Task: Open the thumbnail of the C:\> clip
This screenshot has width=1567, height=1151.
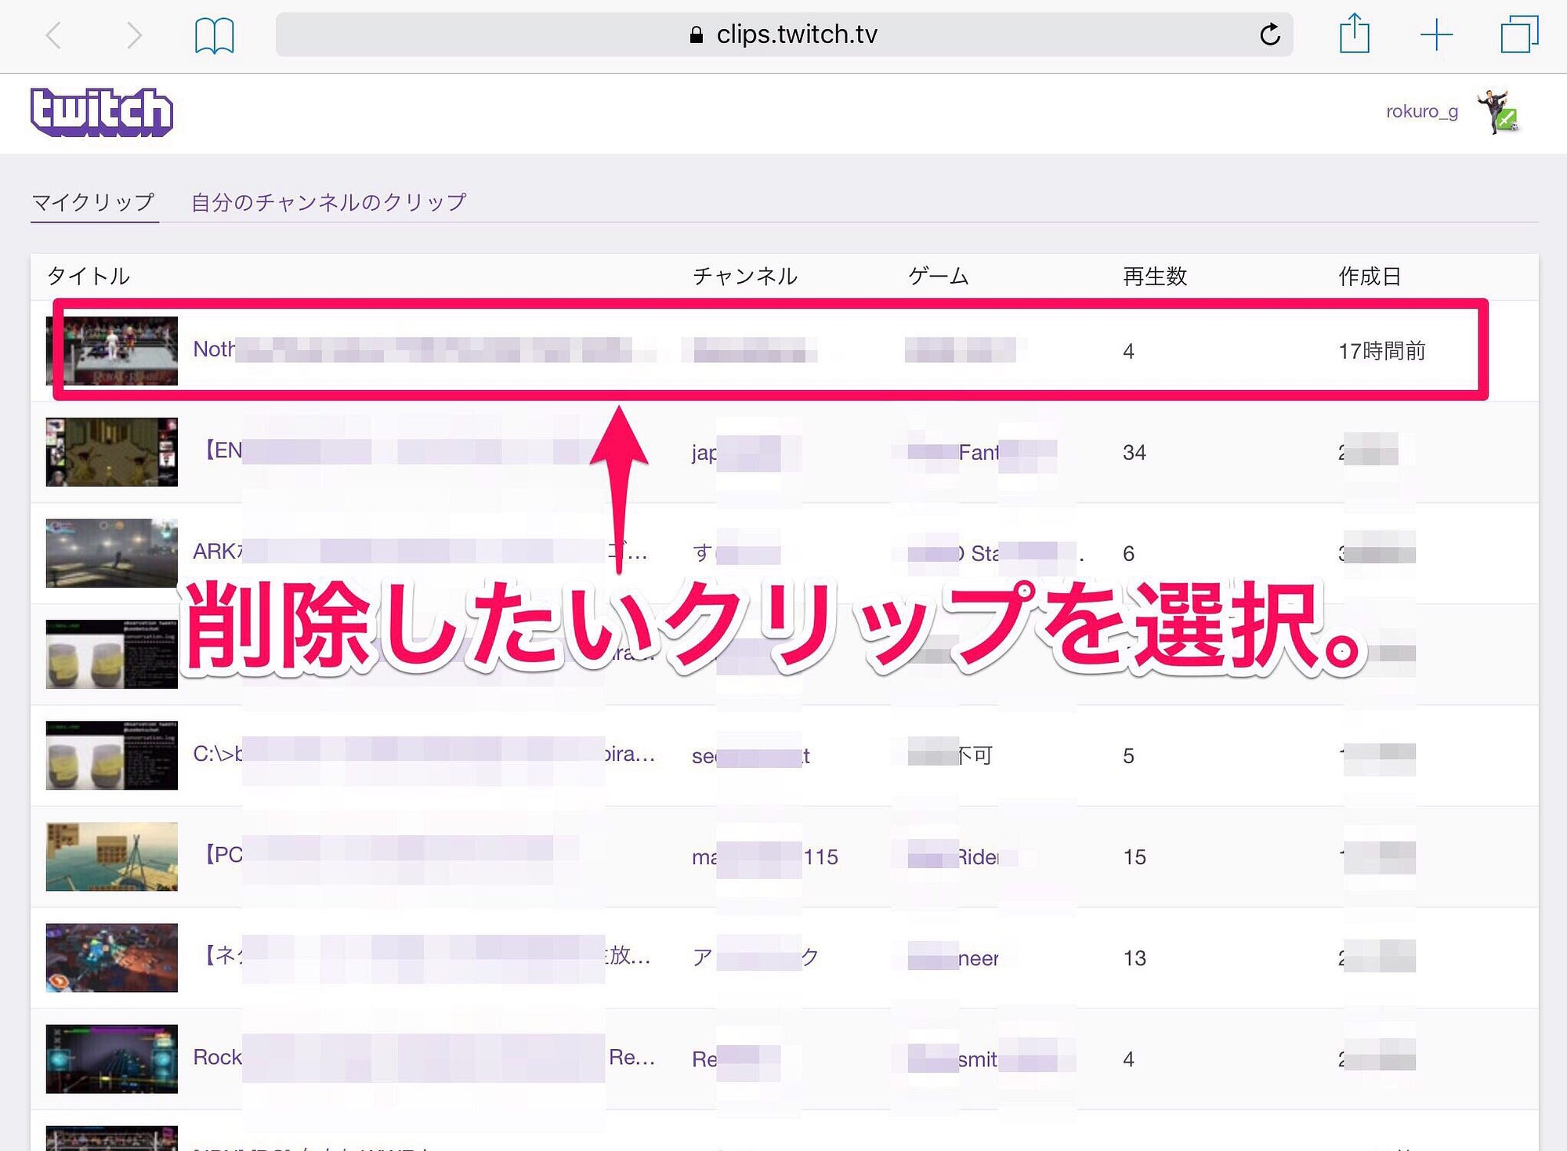Action: [x=112, y=755]
